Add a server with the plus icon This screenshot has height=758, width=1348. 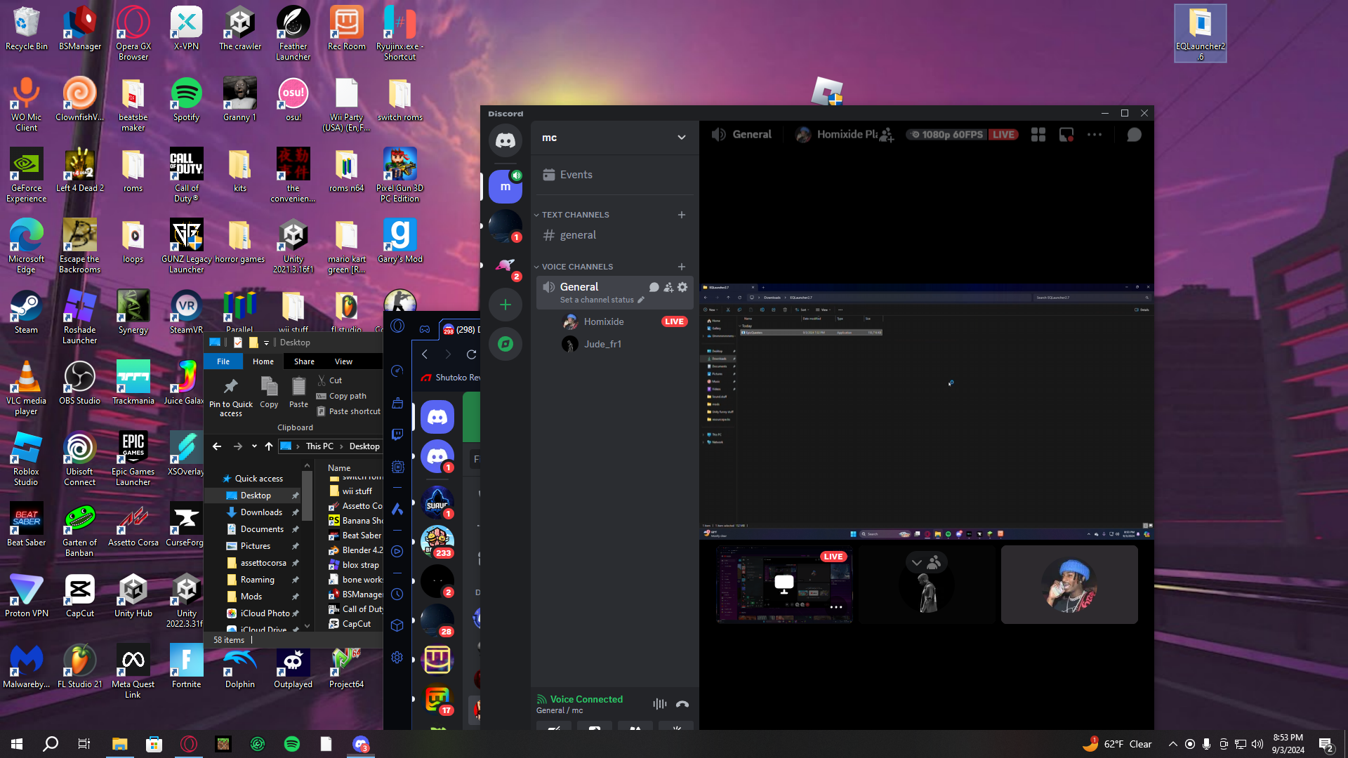tap(505, 305)
